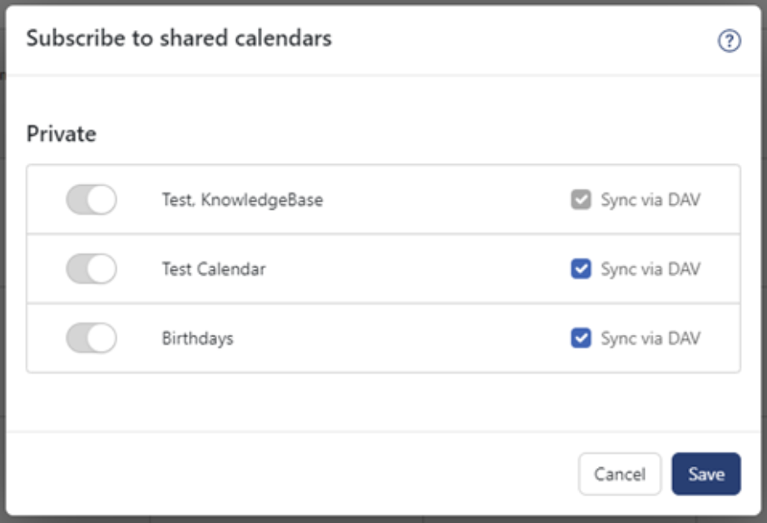
Task: Click the blank footer area left of Cancel
Action: pos(291,474)
